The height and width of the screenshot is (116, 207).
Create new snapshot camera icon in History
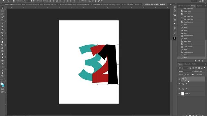pyautogui.click(x=199, y=61)
